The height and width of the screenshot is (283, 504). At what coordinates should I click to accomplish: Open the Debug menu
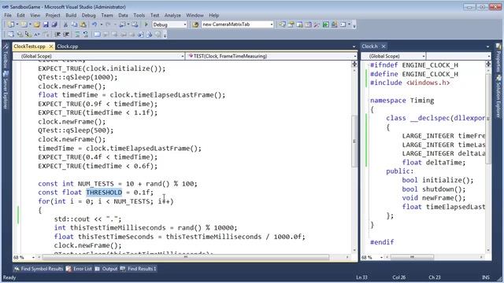(x=88, y=15)
